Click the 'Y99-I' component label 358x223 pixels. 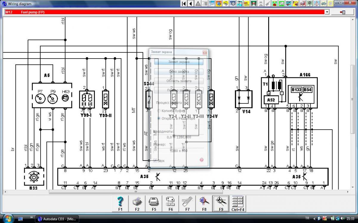[86, 115]
